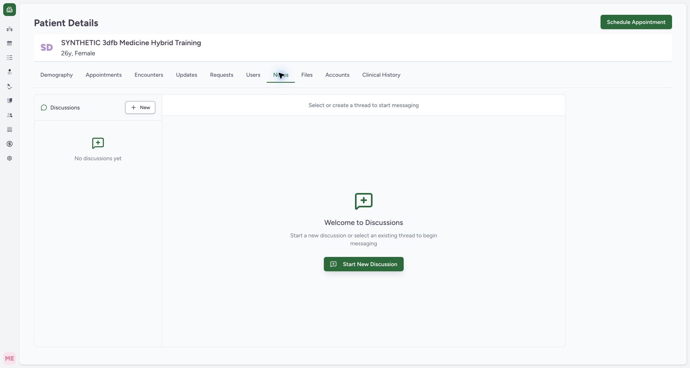
Task: Click the Patient Details heading
Action: pos(66,23)
